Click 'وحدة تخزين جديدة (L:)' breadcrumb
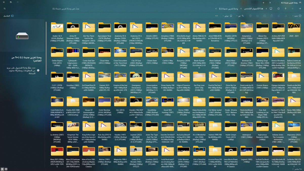This screenshot has width=304, height=171. tap(228, 9)
